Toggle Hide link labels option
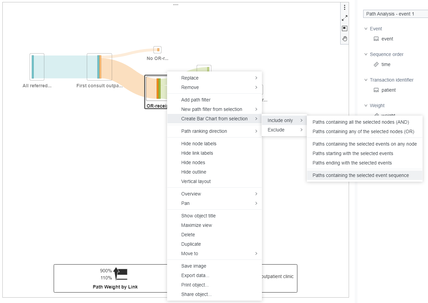This screenshot has height=303, width=428. [197, 153]
